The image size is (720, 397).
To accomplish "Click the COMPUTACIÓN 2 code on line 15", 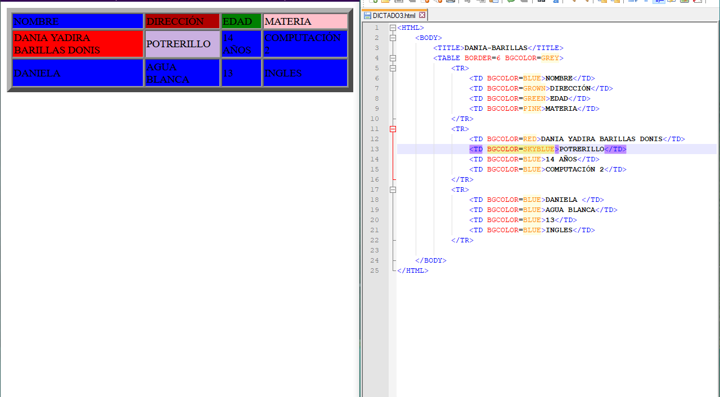I will (548, 169).
